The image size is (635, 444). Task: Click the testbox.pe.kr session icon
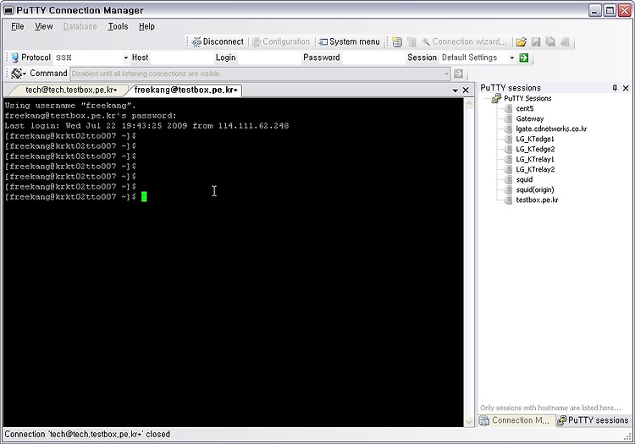tap(508, 200)
